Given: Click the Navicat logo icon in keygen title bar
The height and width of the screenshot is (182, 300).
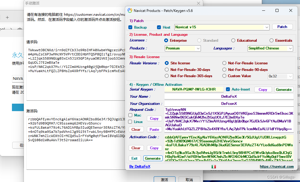Looking at the screenshot, I should [130, 10].
